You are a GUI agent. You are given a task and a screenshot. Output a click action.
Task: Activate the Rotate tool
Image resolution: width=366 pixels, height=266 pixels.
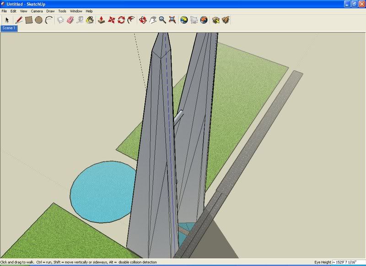[x=121, y=20]
